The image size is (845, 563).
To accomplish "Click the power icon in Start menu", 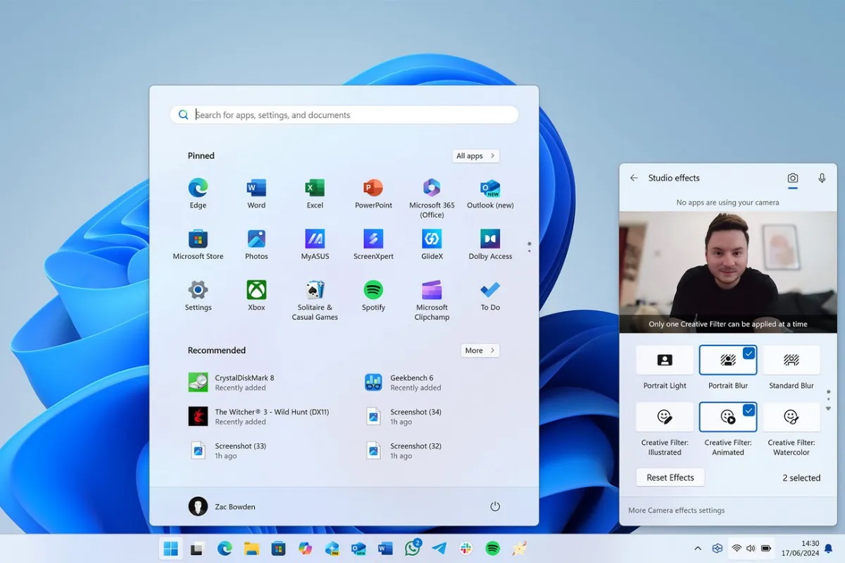I will click(x=495, y=507).
